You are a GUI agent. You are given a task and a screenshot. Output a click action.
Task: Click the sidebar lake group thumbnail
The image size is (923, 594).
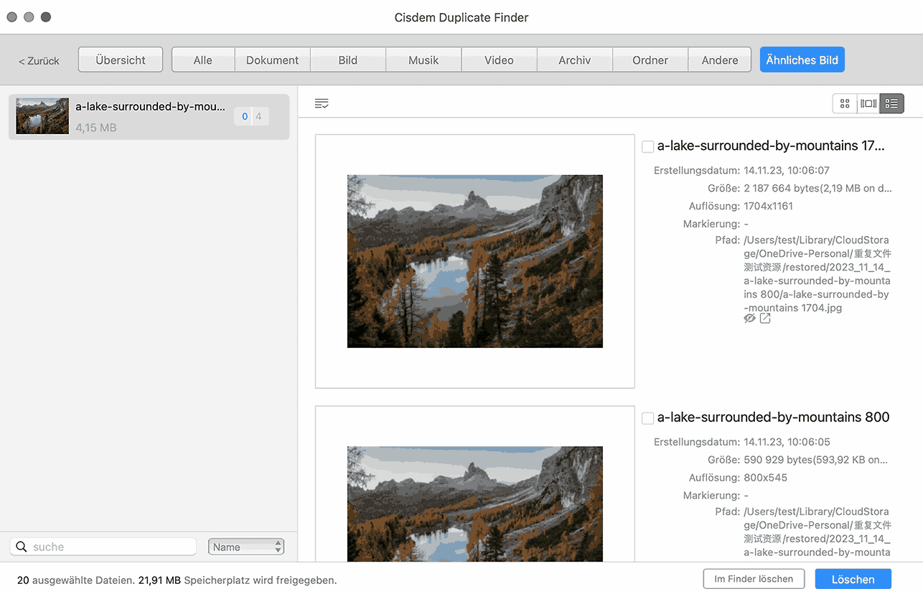[x=42, y=116]
